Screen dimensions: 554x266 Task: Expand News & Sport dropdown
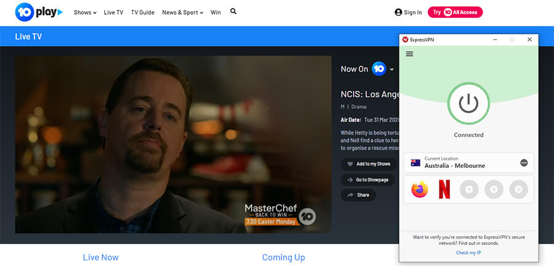click(183, 12)
